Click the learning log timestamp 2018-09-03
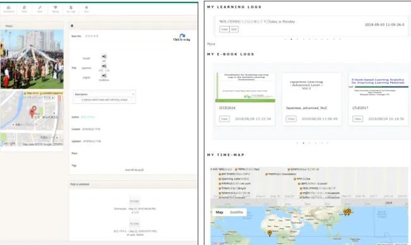This screenshot has height=245, width=411. (384, 25)
